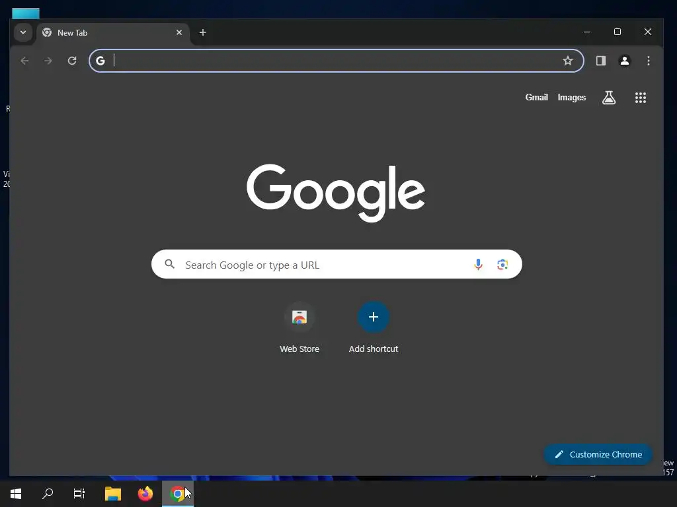Screen dimensions: 677x507
Task: Open Windows taskbar search
Action: tap(48, 494)
